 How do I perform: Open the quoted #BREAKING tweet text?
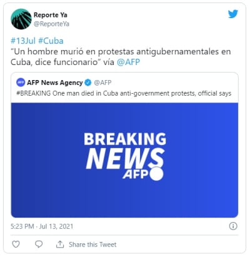point(124,93)
